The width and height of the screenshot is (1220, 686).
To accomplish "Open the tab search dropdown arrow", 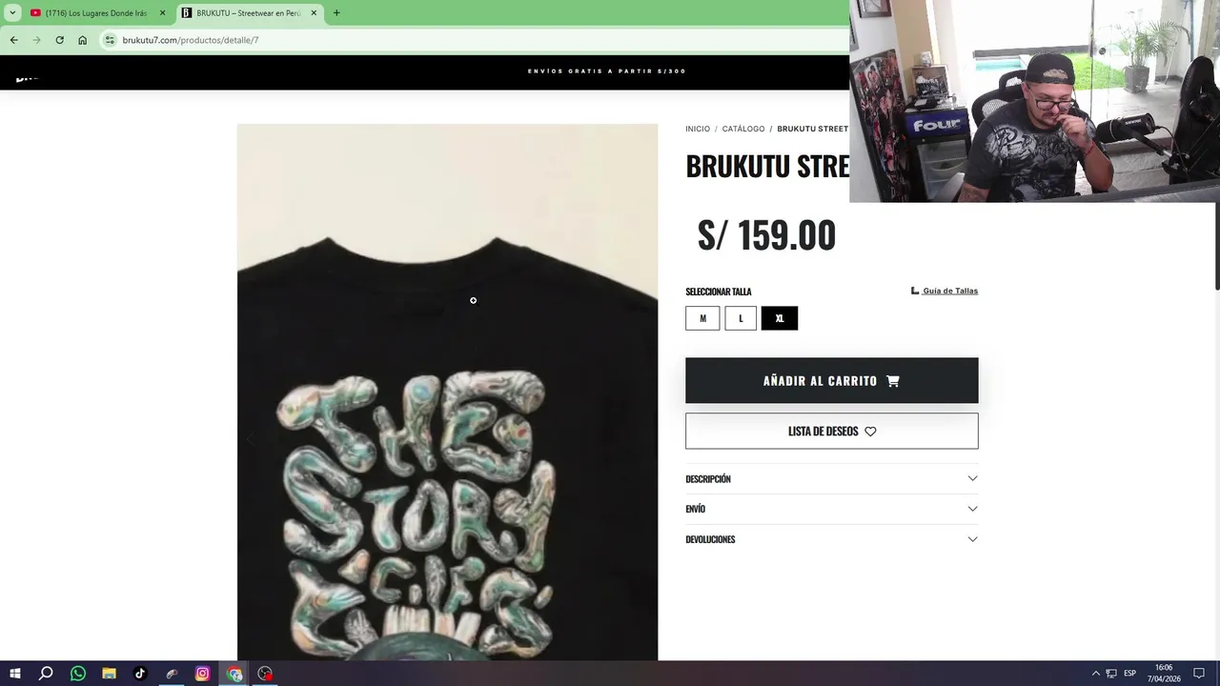I will point(12,13).
